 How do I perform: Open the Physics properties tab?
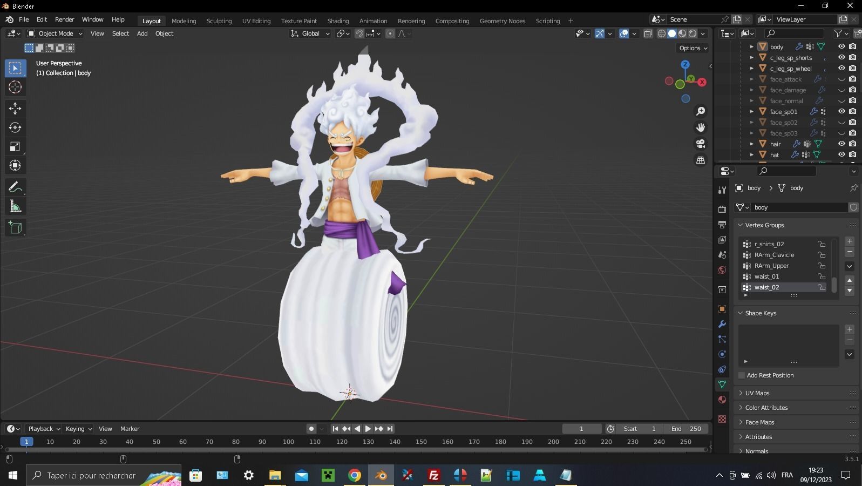coord(722,354)
